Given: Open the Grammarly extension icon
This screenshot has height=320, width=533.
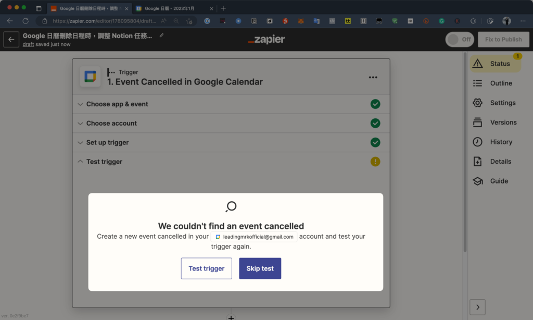Looking at the screenshot, I should (x=441, y=21).
